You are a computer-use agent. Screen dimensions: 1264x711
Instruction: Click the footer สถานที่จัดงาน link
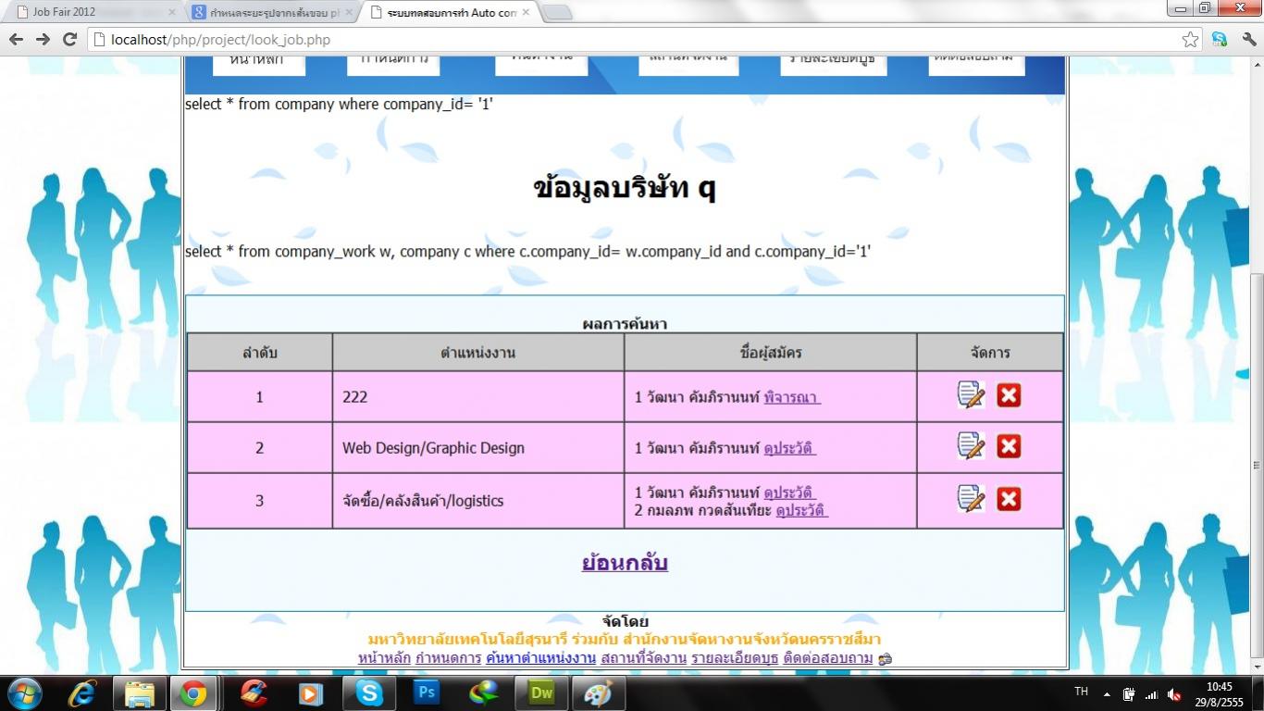tap(643, 658)
